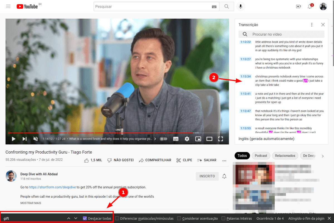Click the find bar text field with gift
The image size is (334, 223).
[33, 218]
